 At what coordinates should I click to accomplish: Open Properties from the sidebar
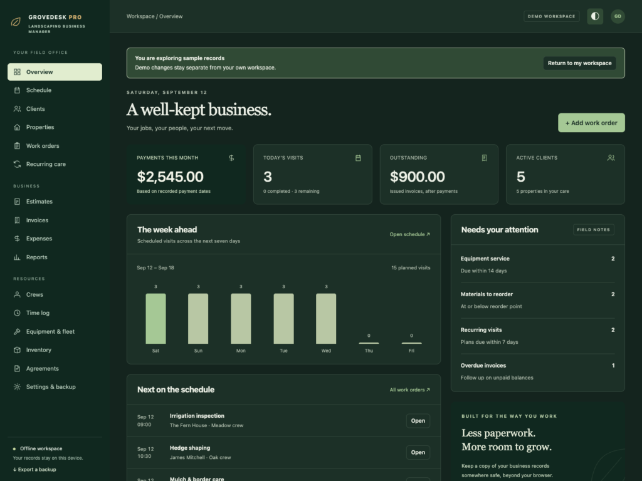(x=55, y=127)
